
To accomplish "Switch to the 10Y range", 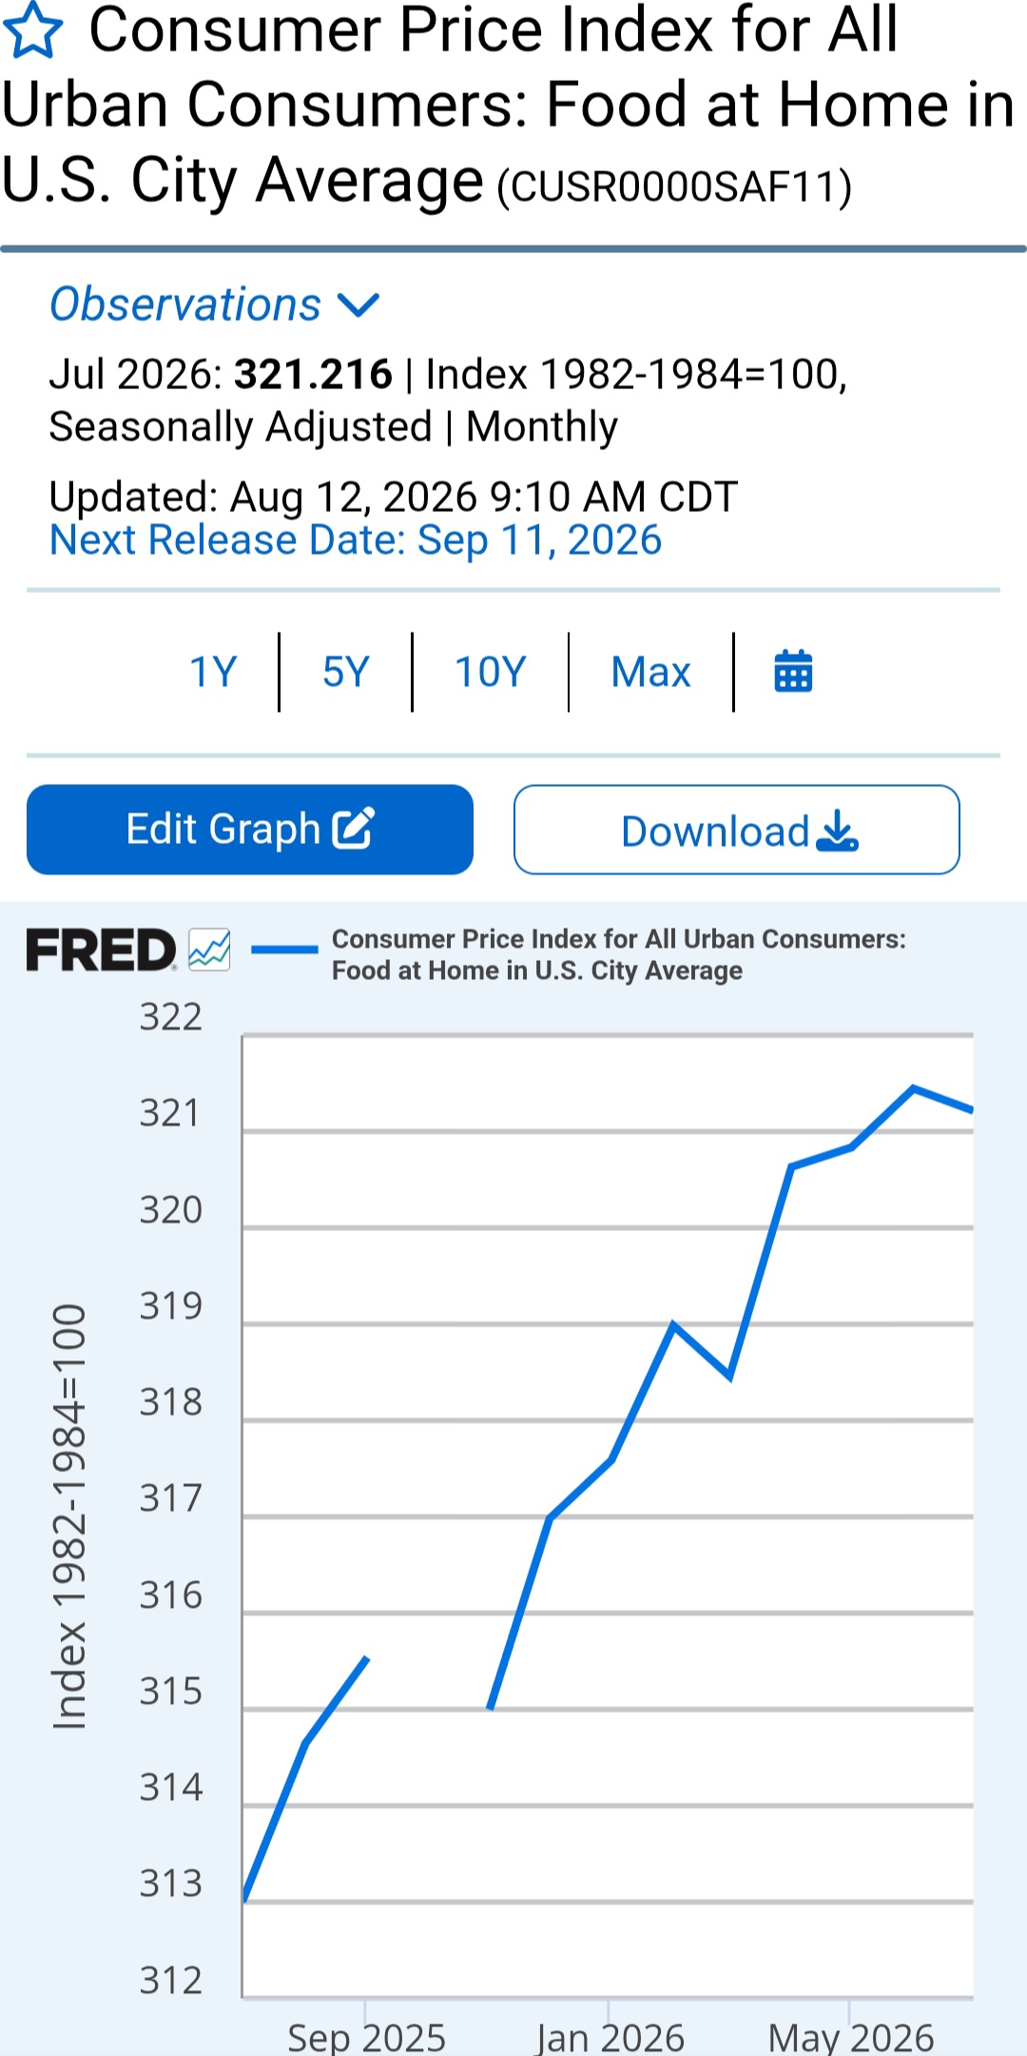I will tap(491, 672).
